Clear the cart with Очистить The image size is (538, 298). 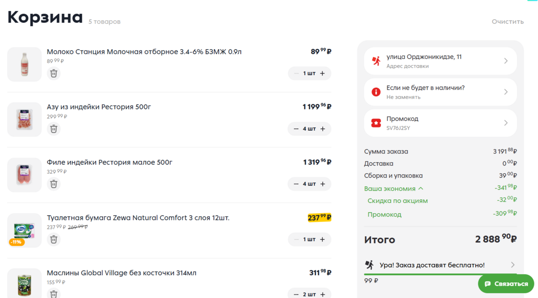point(507,21)
